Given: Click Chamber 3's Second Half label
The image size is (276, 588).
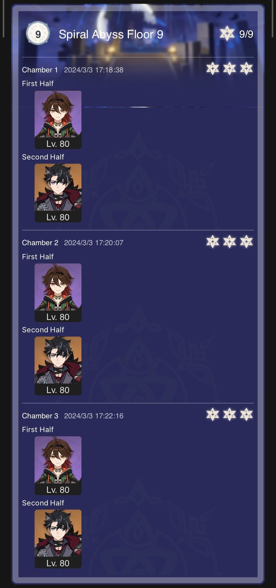Looking at the screenshot, I should click(x=43, y=503).
